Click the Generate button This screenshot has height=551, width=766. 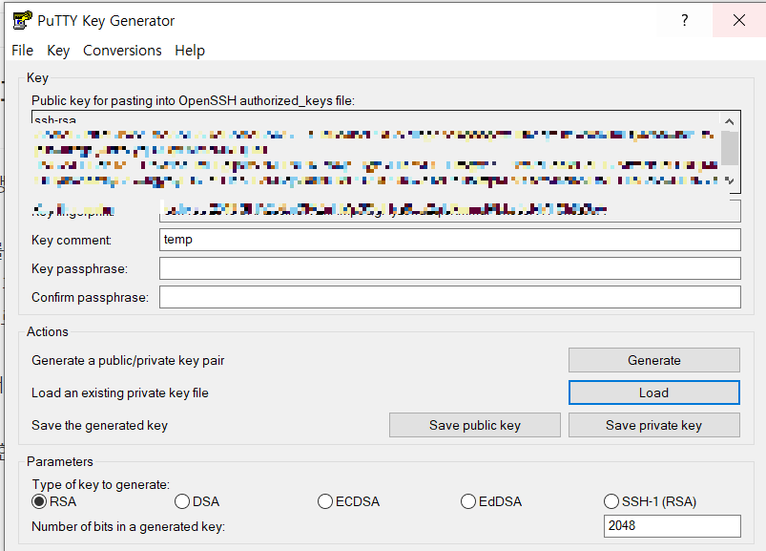pyautogui.click(x=653, y=360)
